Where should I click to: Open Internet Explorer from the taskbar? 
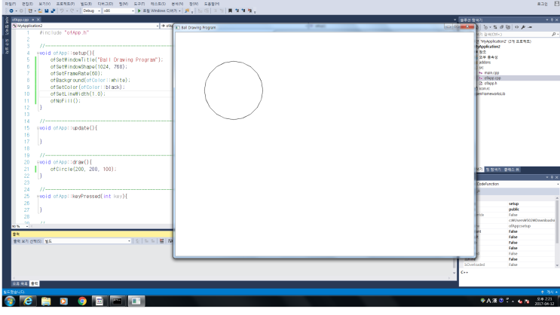pyautogui.click(x=29, y=301)
